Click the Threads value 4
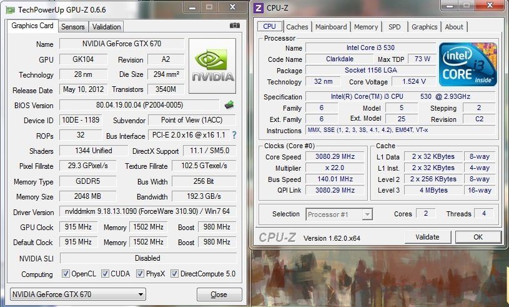The width and height of the screenshot is (509, 307). tap(483, 213)
